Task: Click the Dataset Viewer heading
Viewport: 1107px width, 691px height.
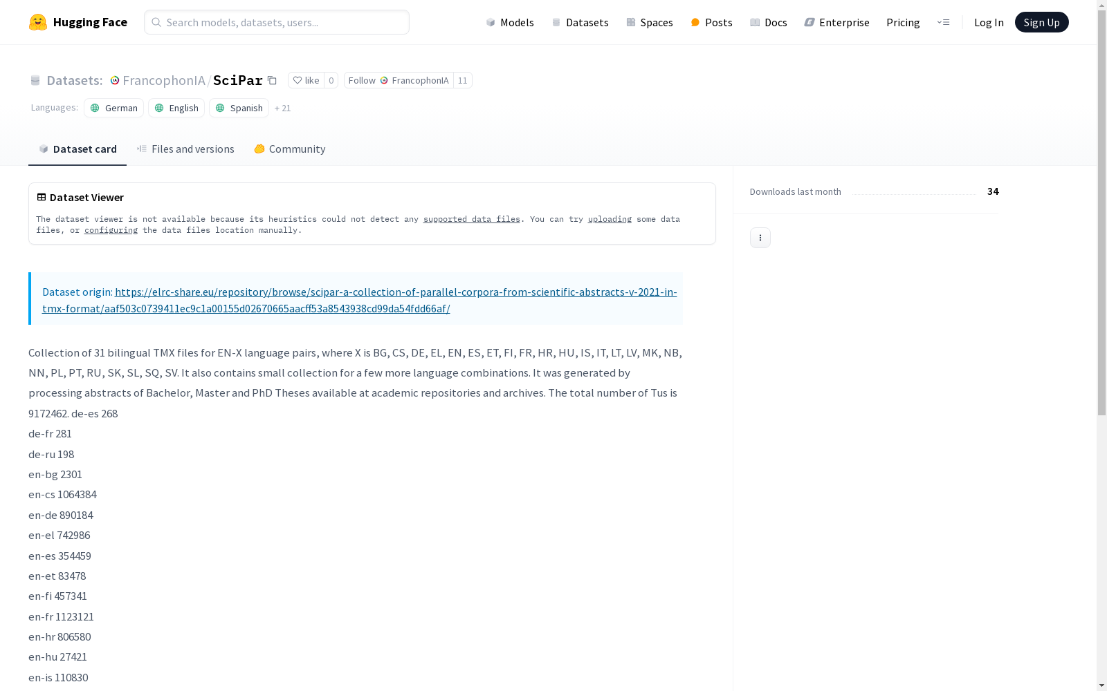Action: click(86, 197)
